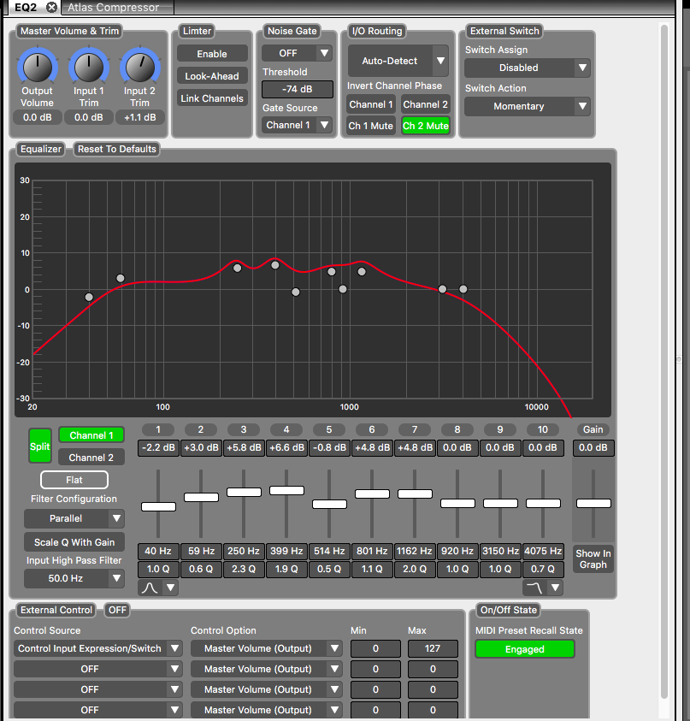Toggle MIDI Preset Recall State Engaged button
The height and width of the screenshot is (721, 690).
(x=524, y=649)
